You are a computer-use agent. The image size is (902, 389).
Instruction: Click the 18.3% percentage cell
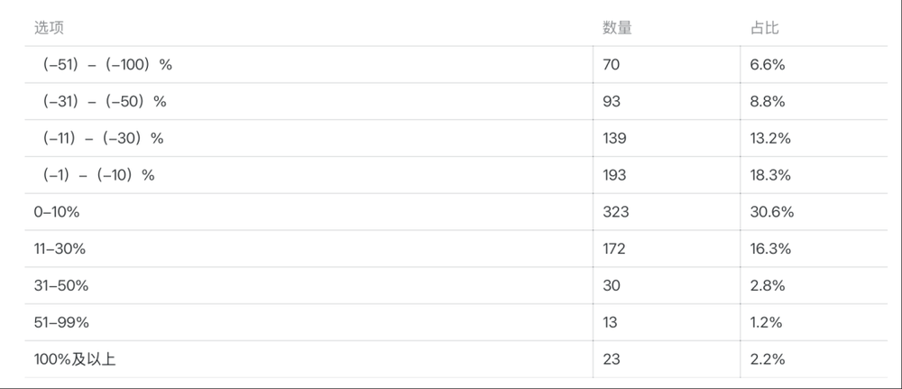pos(770,175)
